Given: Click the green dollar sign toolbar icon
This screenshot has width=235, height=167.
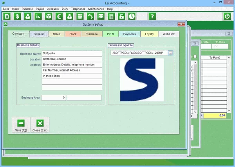Looking at the screenshot, I should pos(18,16).
